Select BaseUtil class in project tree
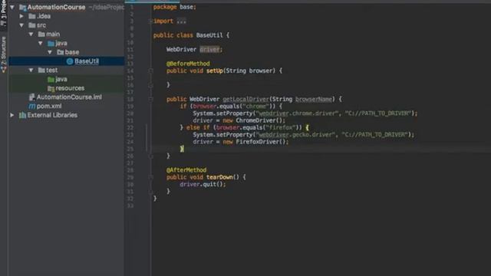The image size is (491, 276). pyautogui.click(x=87, y=61)
